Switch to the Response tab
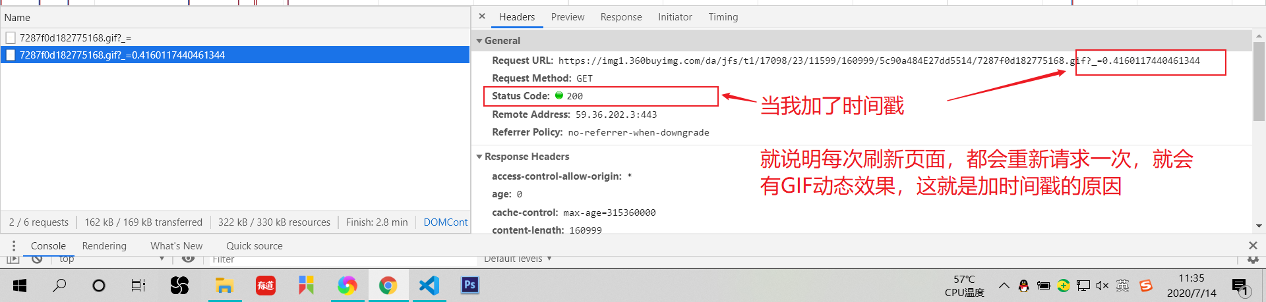 tap(621, 17)
